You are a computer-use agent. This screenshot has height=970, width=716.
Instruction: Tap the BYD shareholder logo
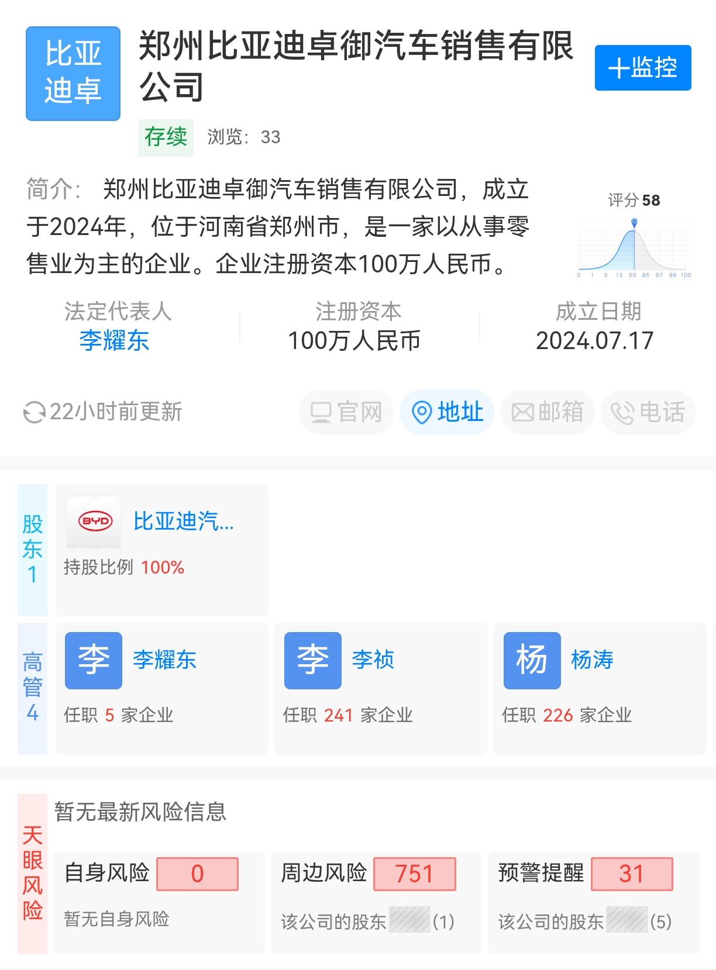pos(94,522)
